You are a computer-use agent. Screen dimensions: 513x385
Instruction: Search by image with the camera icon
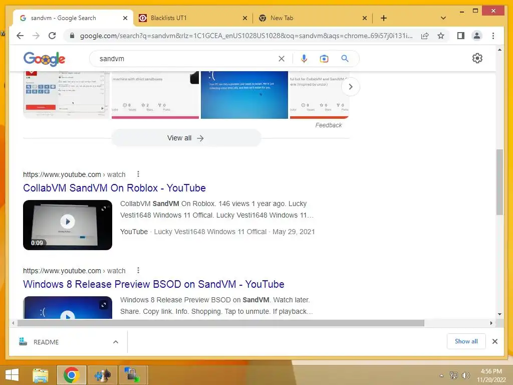pyautogui.click(x=324, y=59)
